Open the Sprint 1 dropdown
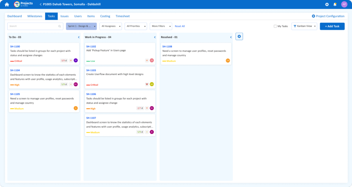Screen dimensions: 352x187 click(x=81, y=26)
